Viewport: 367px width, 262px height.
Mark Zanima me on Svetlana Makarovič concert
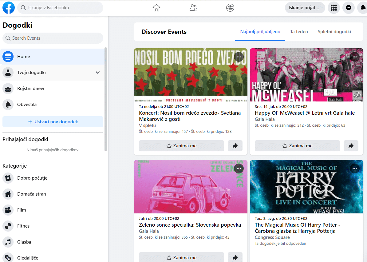tap(181, 146)
